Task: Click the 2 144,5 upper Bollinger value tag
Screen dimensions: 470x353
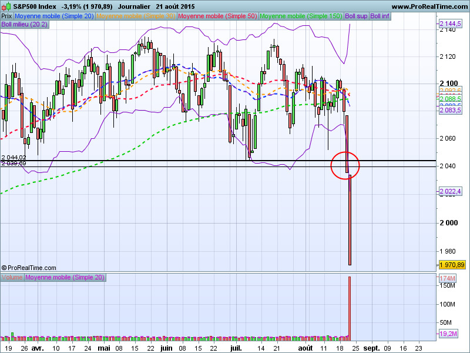Action: 450,24
